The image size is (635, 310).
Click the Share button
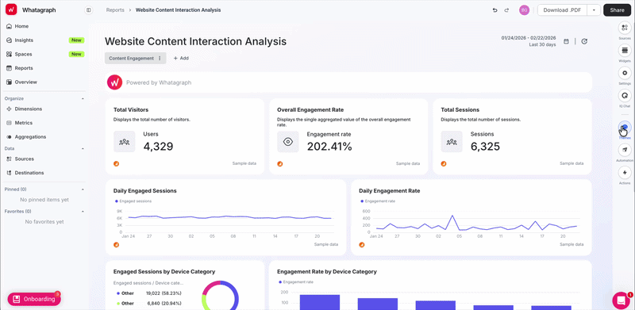coord(617,10)
